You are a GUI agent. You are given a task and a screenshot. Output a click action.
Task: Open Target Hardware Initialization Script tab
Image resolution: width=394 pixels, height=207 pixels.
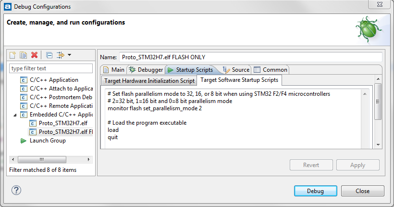[x=149, y=80]
